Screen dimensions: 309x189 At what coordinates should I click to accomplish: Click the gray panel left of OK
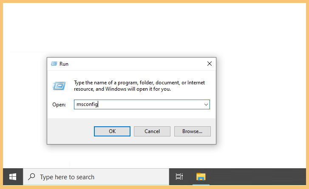71,131
